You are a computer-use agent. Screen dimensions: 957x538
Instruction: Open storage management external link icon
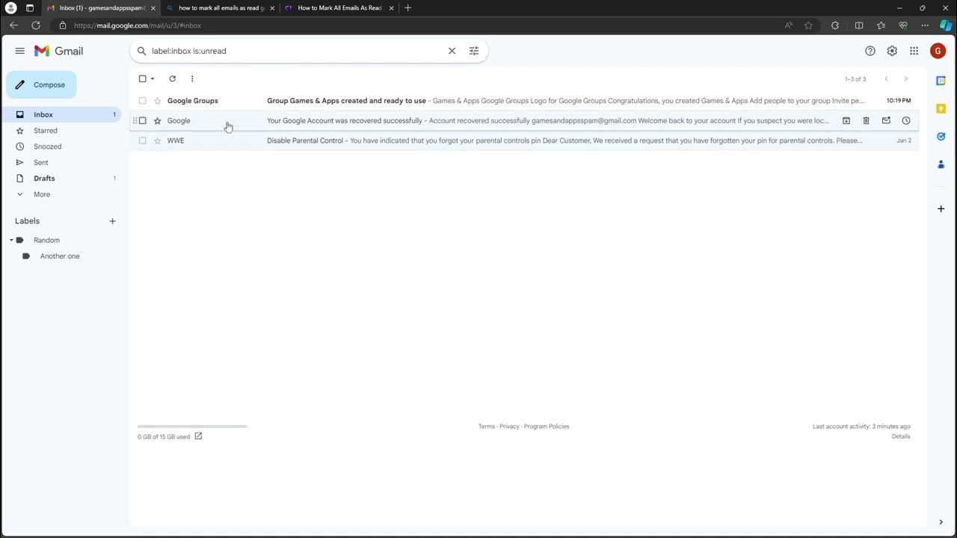pyautogui.click(x=198, y=436)
